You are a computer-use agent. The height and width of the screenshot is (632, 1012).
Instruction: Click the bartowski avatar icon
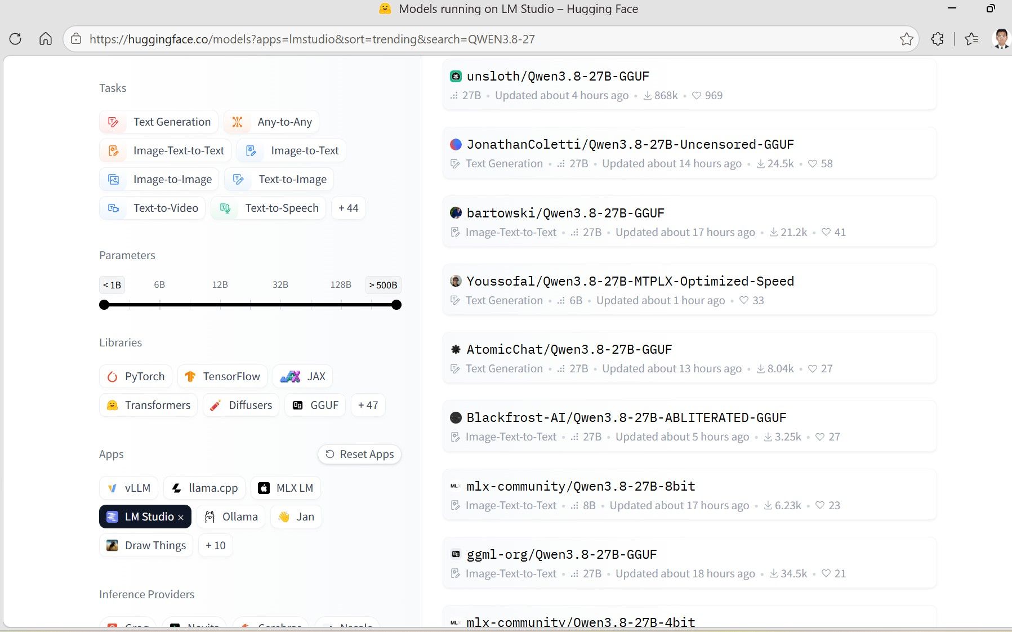[456, 212]
